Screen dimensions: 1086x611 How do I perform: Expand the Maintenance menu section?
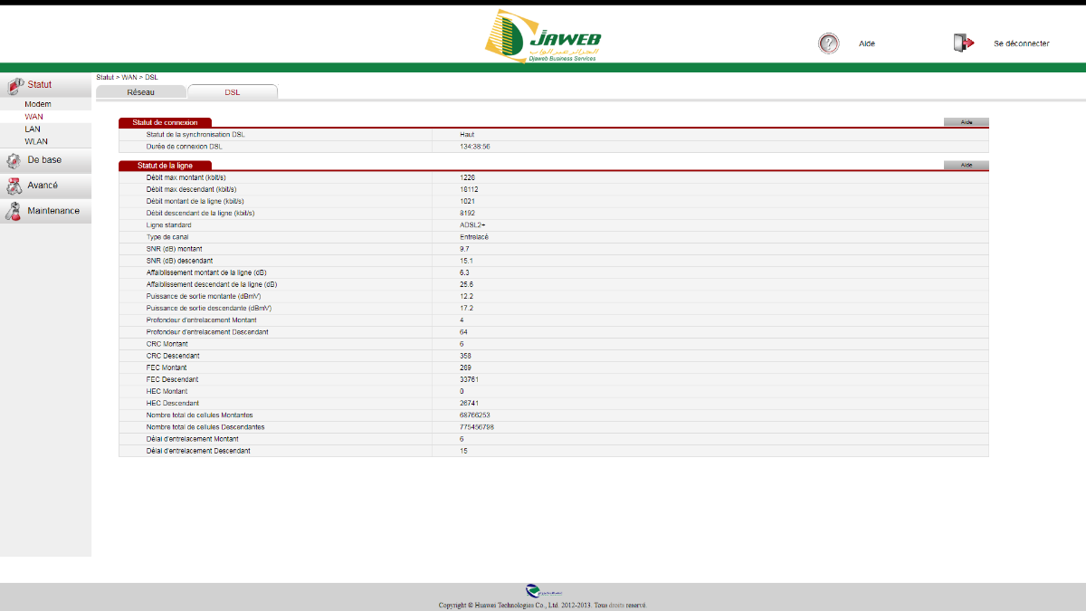click(53, 211)
